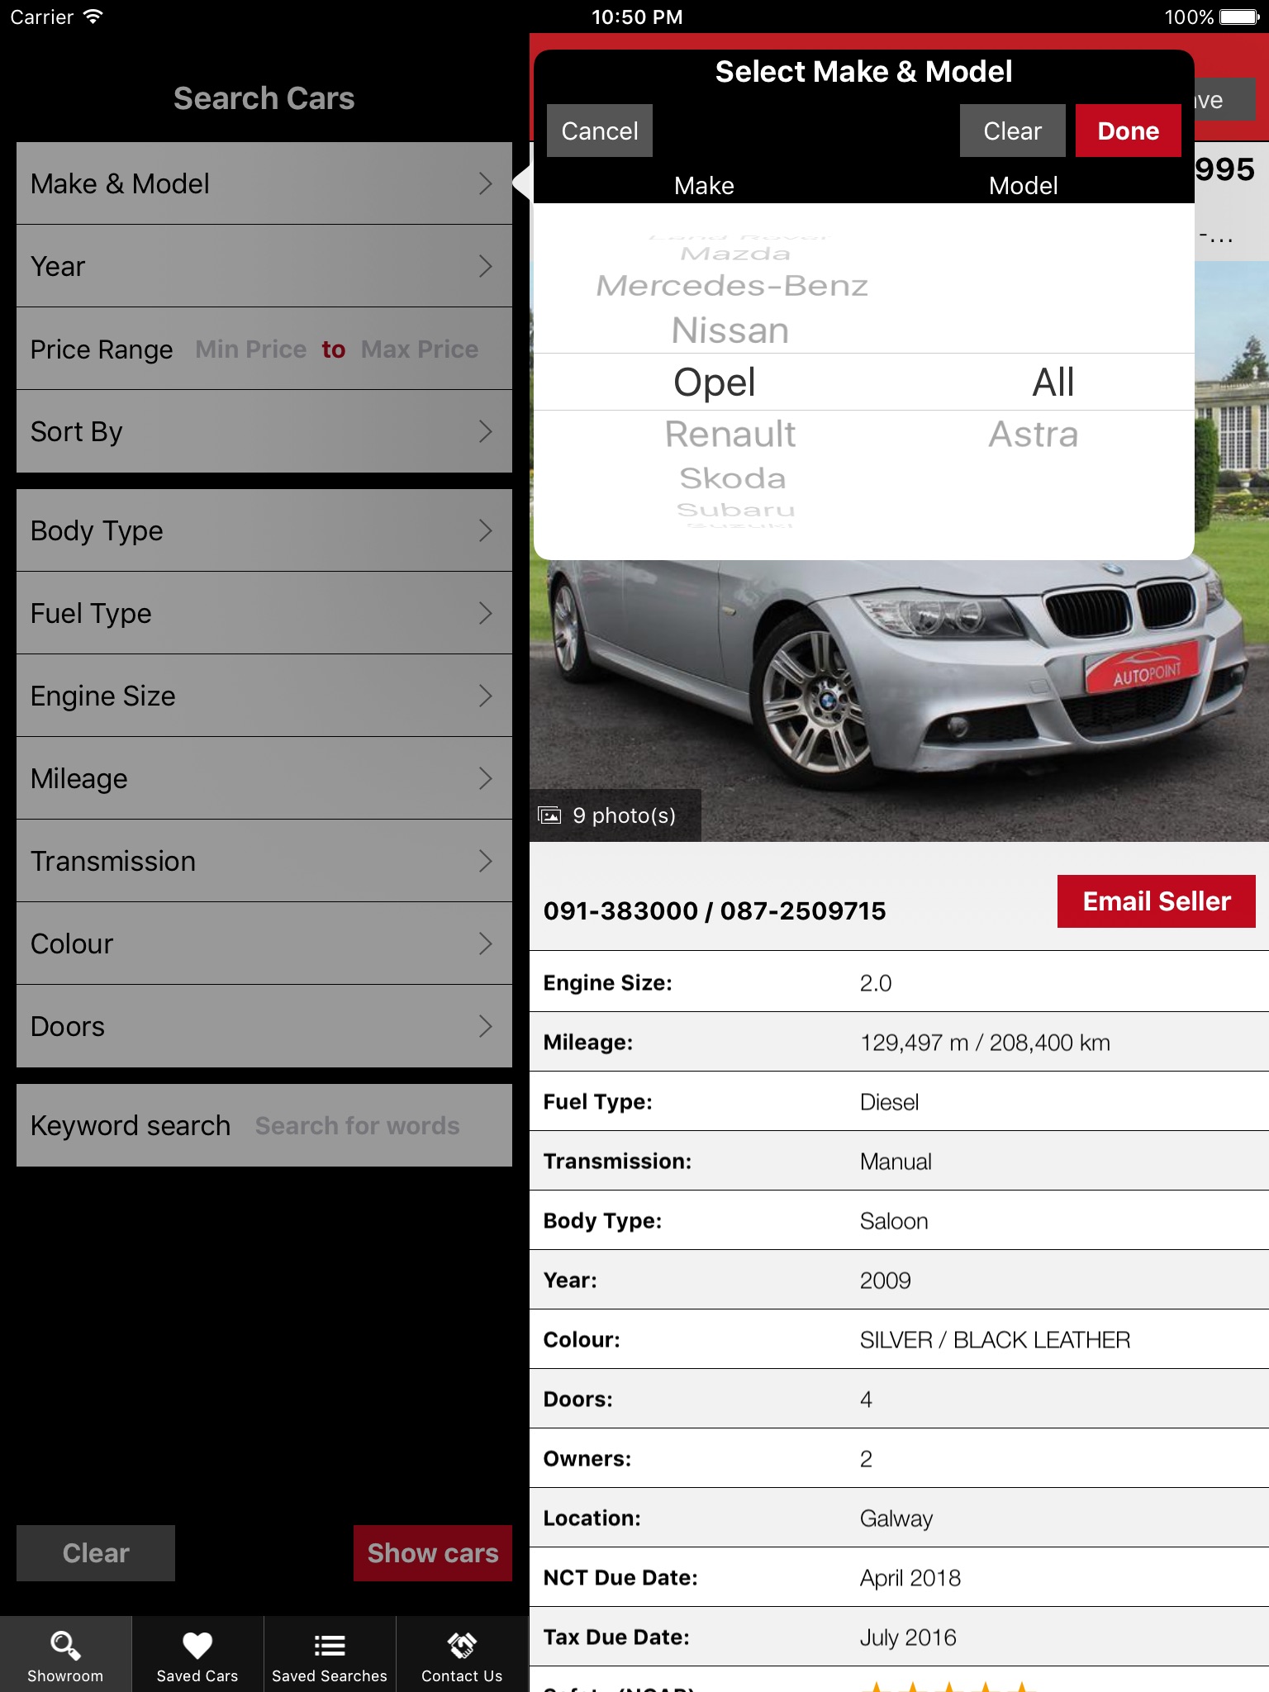This screenshot has height=1692, width=1269.
Task: Open Saved Searches list icon
Action: pos(330,1645)
